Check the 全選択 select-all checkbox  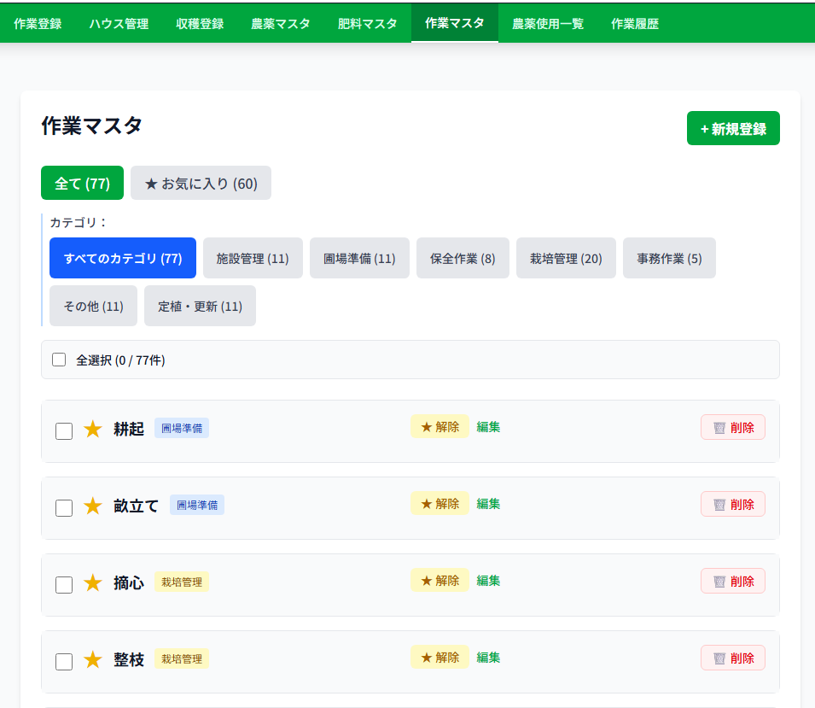click(59, 360)
